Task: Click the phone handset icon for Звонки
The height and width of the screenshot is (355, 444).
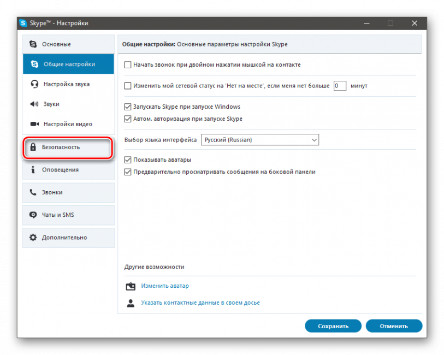Action: 33,192
